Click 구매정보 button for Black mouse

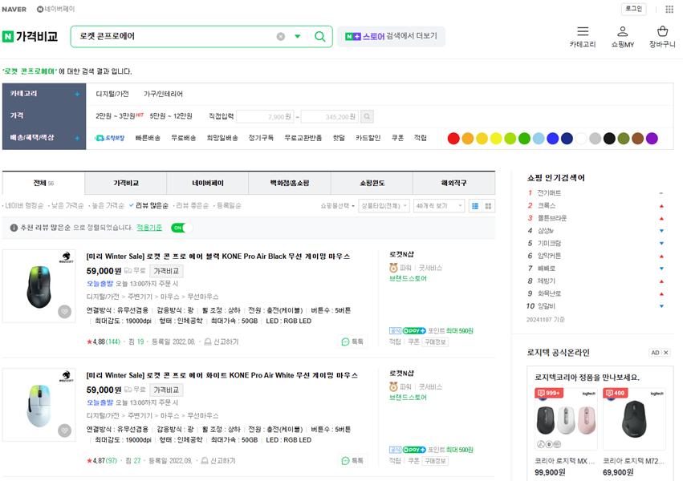pos(435,342)
